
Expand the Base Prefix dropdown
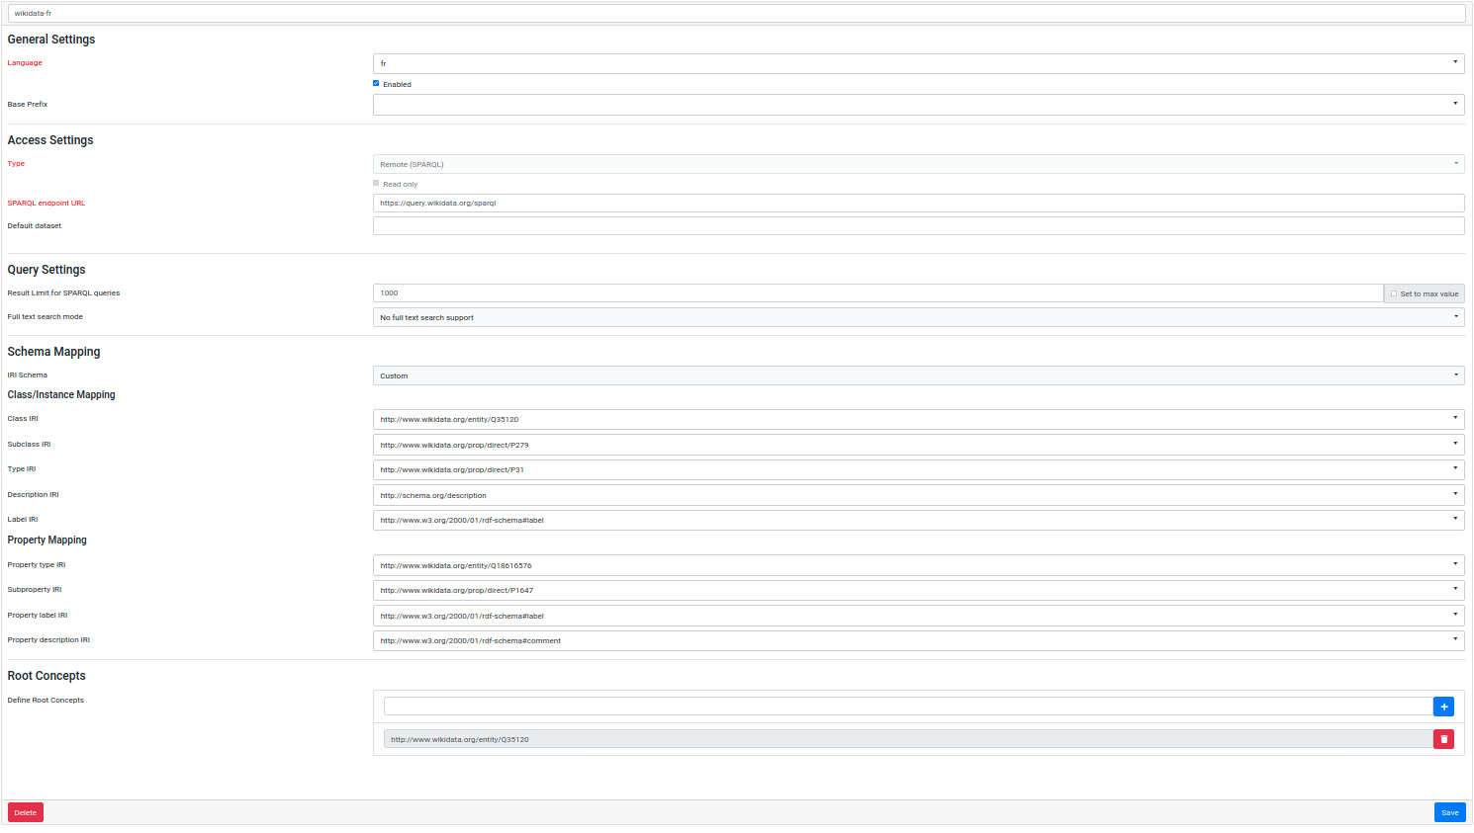(1454, 104)
